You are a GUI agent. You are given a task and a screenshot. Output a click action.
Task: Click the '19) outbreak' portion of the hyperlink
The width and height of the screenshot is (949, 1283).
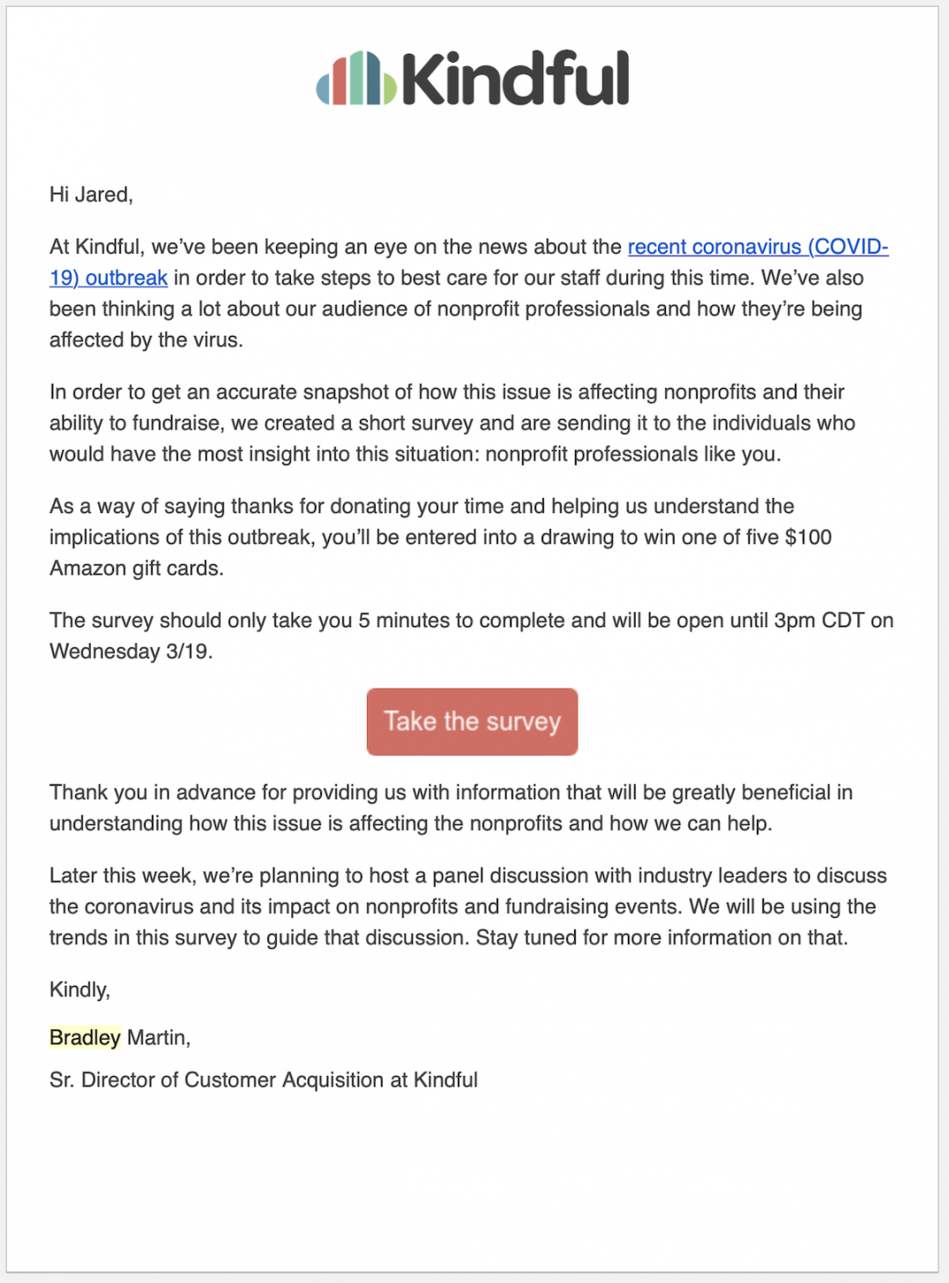click(x=107, y=278)
